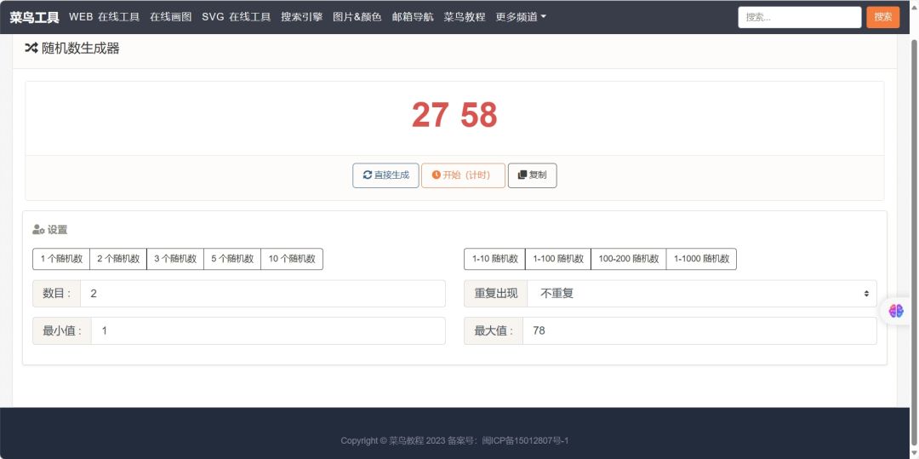Screen dimensions: 919x459
Task: Choose the 100-200 随机数 range preset
Action: tap(628, 259)
